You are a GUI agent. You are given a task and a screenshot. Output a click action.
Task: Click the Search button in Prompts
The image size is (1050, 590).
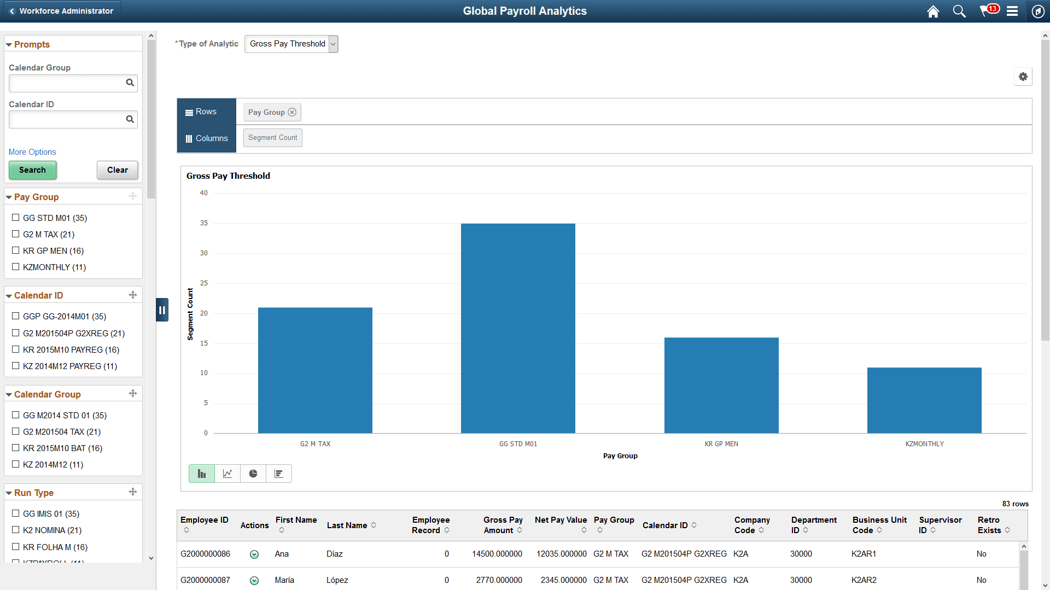(32, 170)
